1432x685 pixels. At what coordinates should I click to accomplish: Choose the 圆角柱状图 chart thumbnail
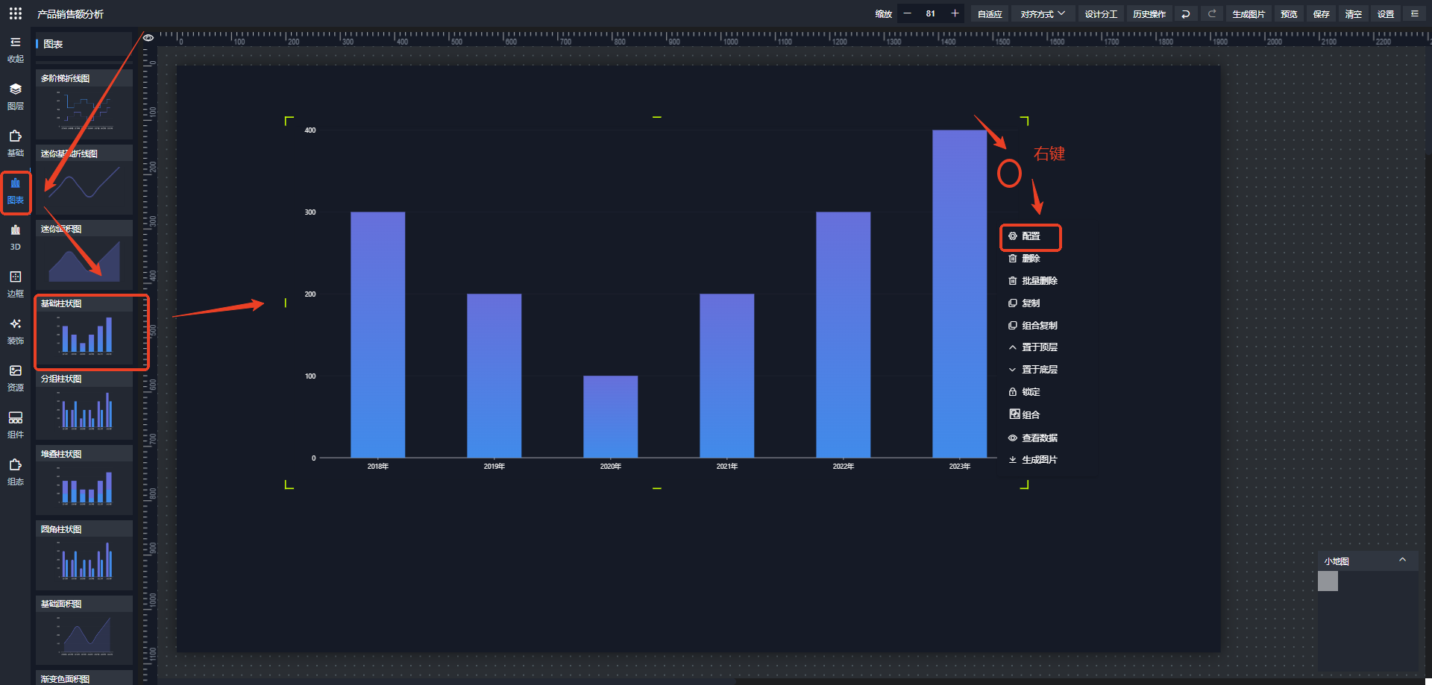(x=84, y=556)
